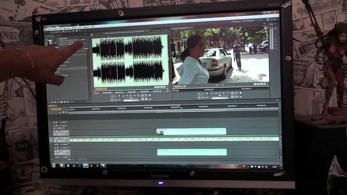Screen dimensions: 347x195
Task: Select the Slip tool
Action: (67, 31)
